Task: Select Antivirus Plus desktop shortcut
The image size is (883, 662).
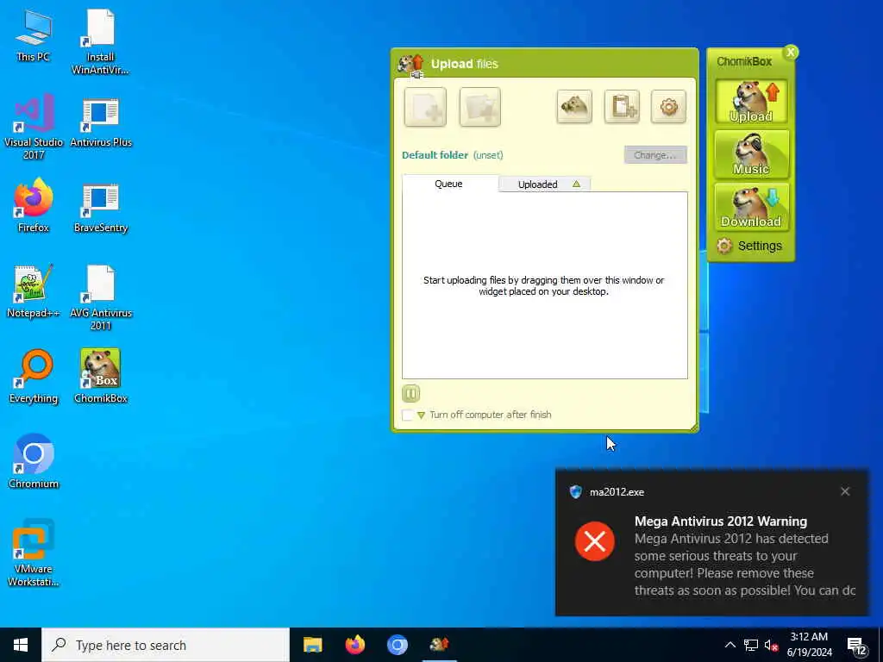Action: (101, 122)
